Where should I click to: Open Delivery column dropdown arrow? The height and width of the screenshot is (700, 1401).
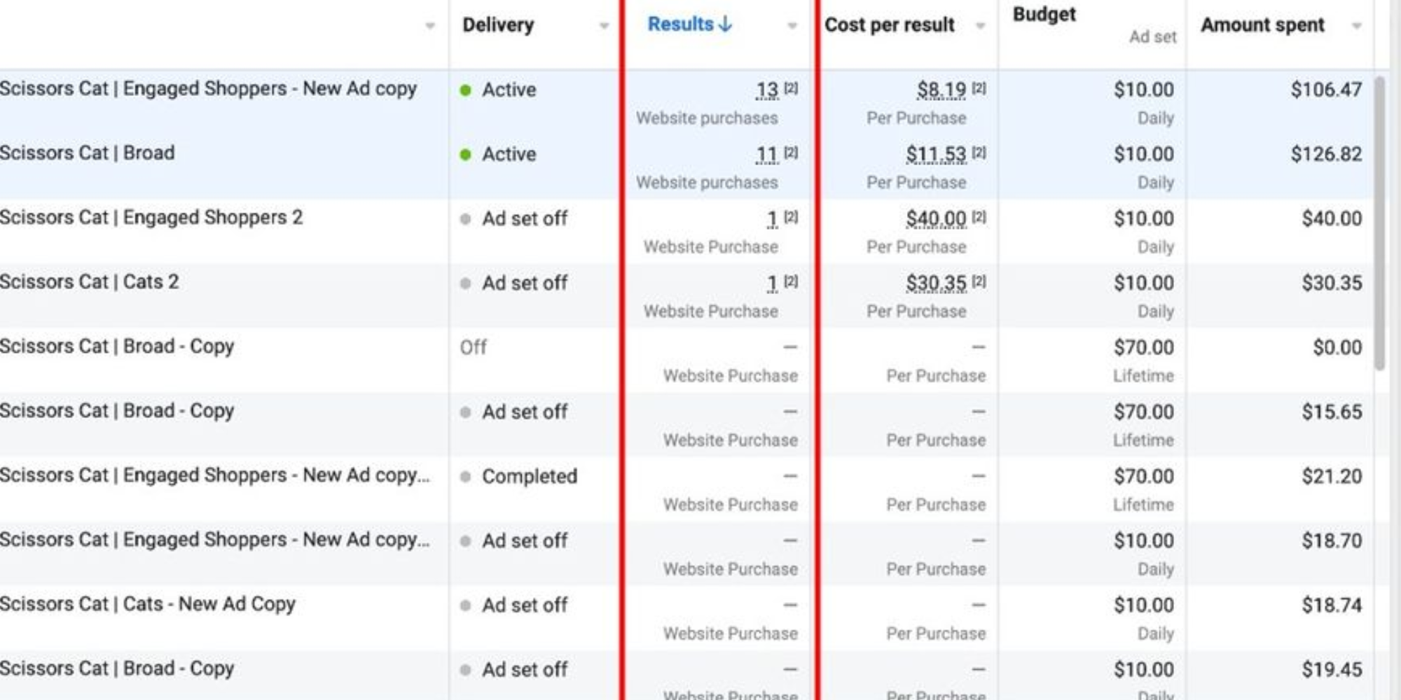point(604,26)
